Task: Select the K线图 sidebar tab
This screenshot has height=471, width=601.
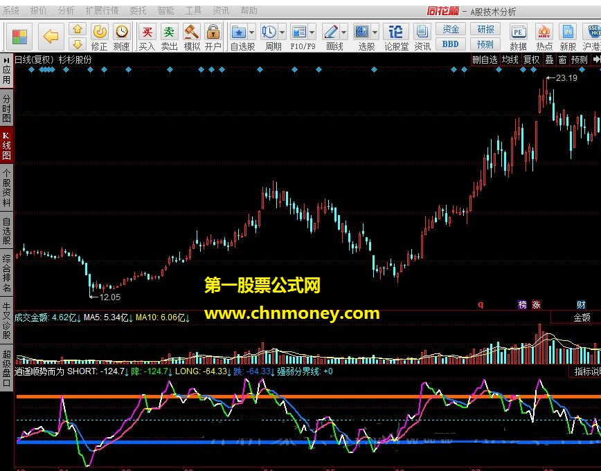Action: pos(6,145)
